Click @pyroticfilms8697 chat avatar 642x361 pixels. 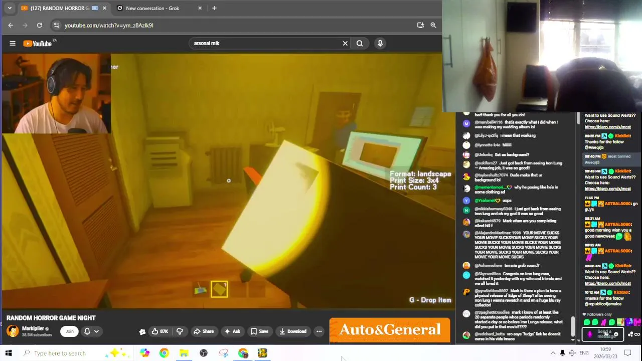(466, 291)
